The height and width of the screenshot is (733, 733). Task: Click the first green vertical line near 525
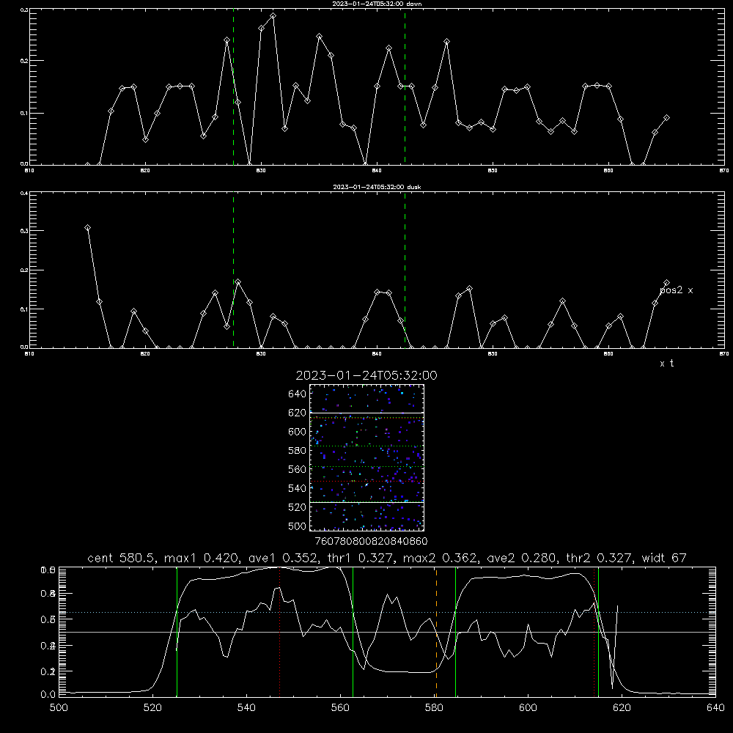coord(177,632)
